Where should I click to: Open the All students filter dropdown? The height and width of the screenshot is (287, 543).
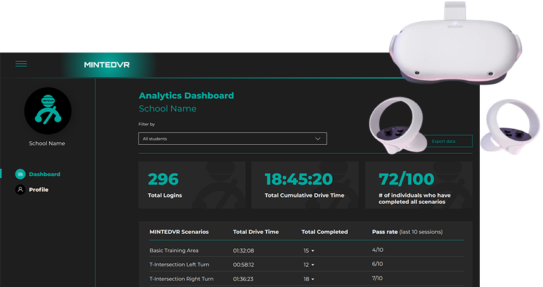click(232, 138)
